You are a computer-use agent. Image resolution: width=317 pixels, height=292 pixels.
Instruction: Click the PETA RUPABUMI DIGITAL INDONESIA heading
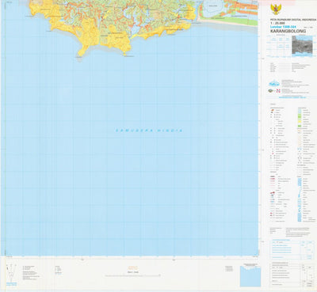coord(293,20)
